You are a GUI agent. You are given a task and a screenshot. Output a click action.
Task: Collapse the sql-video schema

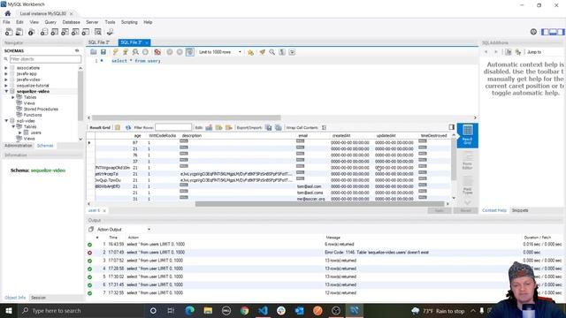pos(6,121)
